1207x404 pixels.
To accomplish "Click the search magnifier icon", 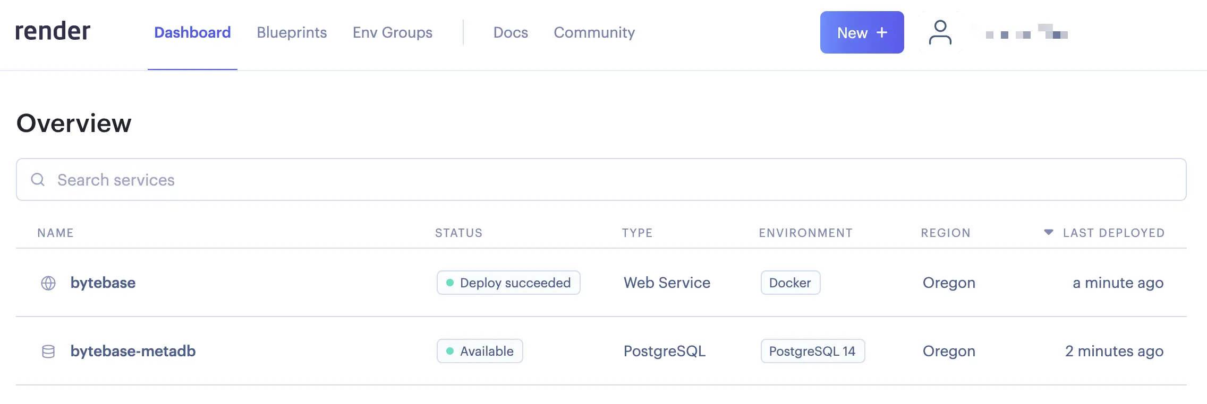I will click(38, 180).
